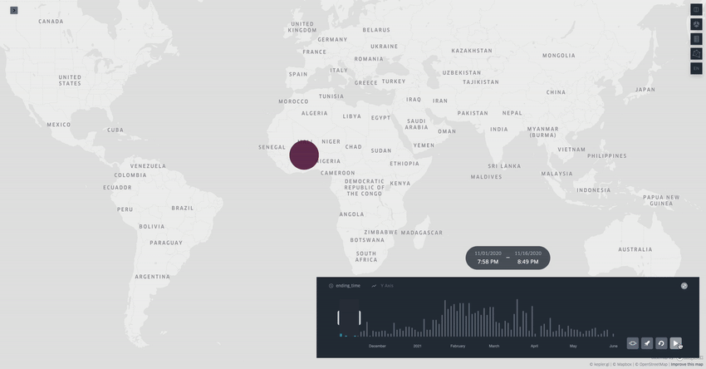This screenshot has width=706, height=369.
Task: Switch to dual map split view
Action: click(x=696, y=10)
